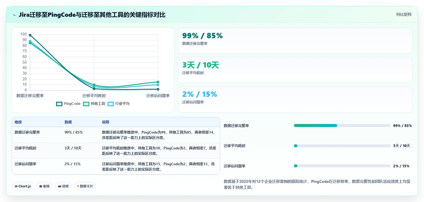Click 其他工具 point at 迁移平均耗时
The image size is (424, 202).
tap(94, 85)
